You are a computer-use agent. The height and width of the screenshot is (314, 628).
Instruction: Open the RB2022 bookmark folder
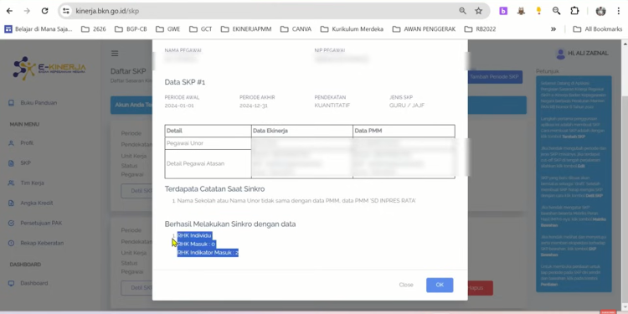480,28
